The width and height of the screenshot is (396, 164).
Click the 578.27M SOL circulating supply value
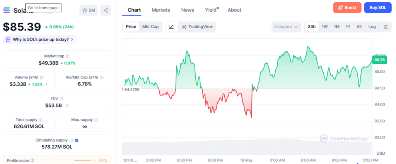coord(57,147)
